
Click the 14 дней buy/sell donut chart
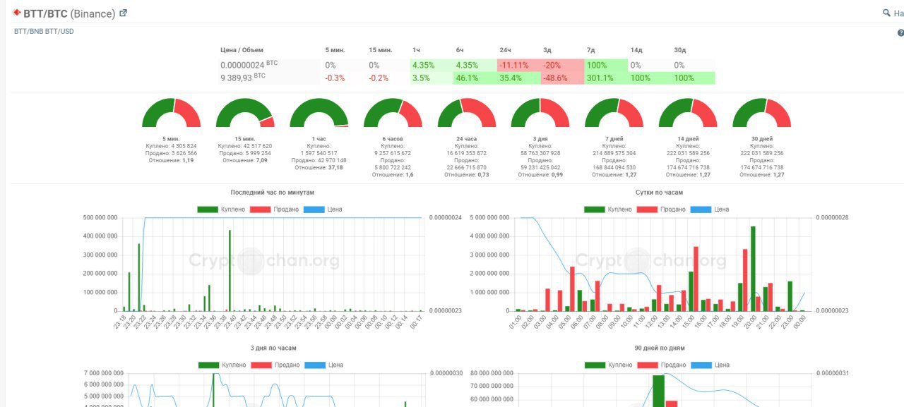click(688, 113)
